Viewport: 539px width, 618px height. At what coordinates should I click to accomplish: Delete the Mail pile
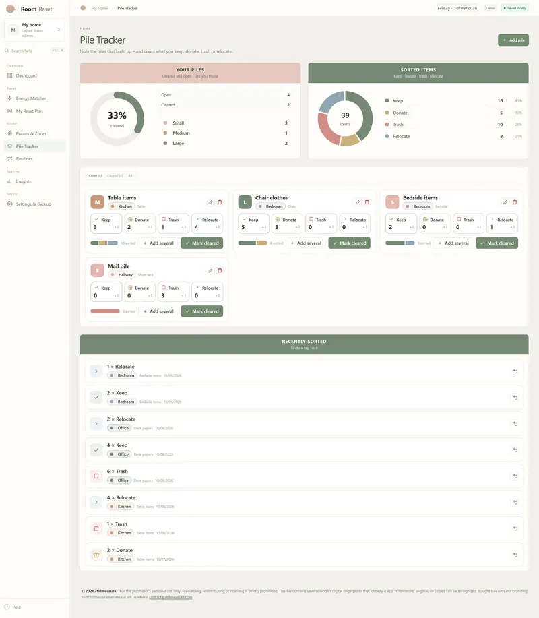click(220, 270)
